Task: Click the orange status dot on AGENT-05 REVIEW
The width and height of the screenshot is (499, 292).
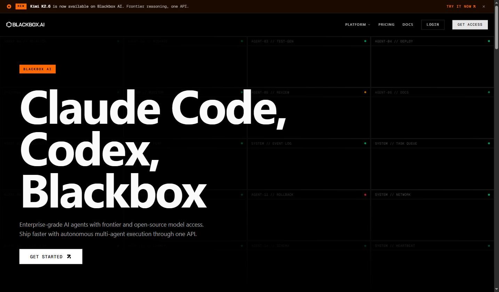Action: [x=365, y=92]
